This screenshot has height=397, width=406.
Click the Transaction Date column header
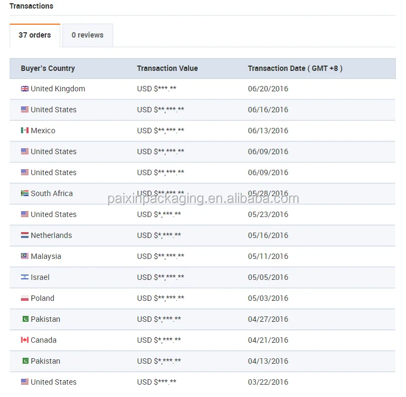(295, 69)
